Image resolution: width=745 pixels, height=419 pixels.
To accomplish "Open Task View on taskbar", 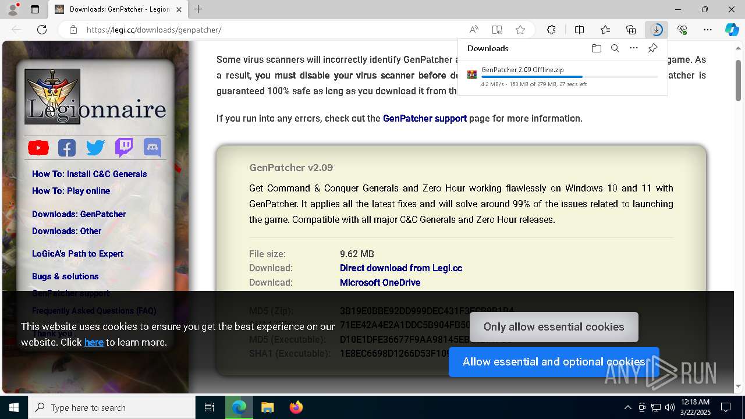I will tap(210, 407).
